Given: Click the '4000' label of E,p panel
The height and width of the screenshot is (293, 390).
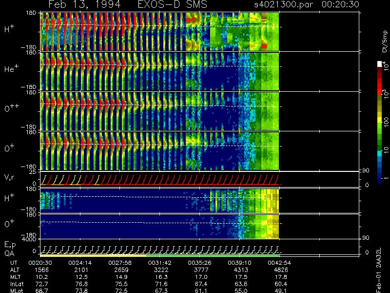Looking at the screenshot, I should tap(30, 239).
